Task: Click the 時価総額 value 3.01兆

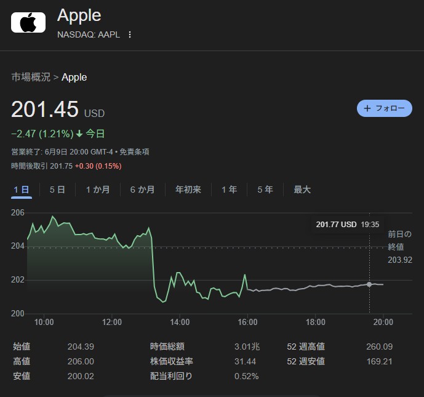Action: [247, 347]
